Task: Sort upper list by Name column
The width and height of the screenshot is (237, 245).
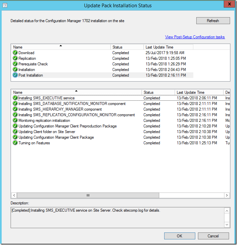Action: click(x=61, y=47)
